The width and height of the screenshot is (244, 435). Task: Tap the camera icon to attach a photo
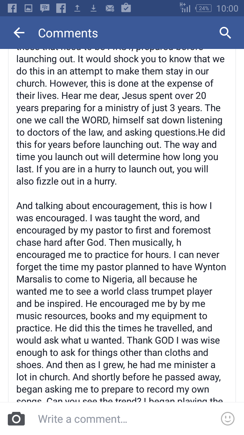[16, 419]
